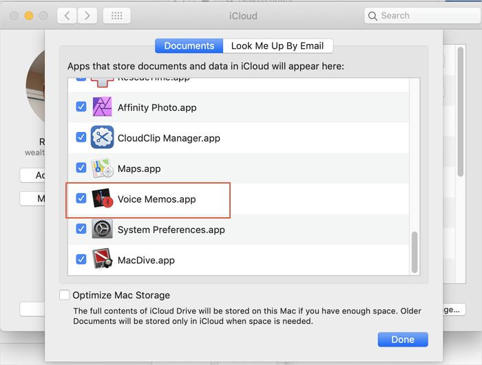
Task: Toggle the MacDive.app checkbox
Action: [x=81, y=260]
